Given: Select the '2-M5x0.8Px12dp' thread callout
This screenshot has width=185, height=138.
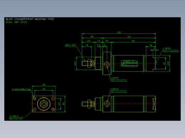Looking at the screenshot, I should click(21, 90).
